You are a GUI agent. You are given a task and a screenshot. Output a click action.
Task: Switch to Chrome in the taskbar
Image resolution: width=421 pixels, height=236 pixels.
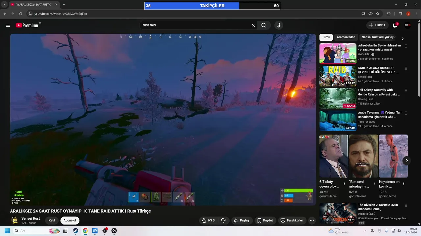tap(85, 231)
